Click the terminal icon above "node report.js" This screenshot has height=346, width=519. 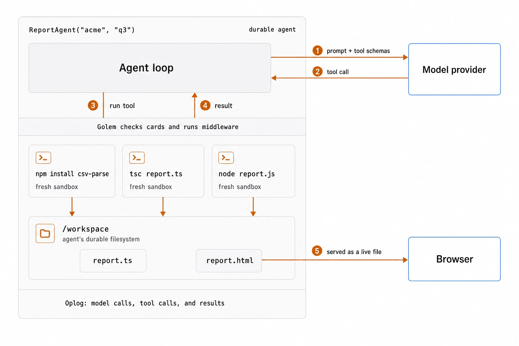226,158
